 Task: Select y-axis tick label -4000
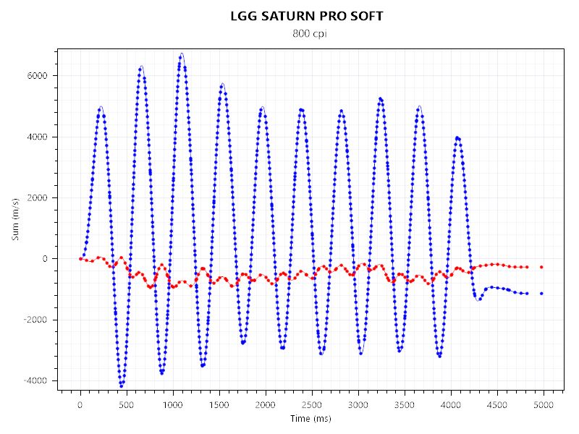tap(35, 381)
